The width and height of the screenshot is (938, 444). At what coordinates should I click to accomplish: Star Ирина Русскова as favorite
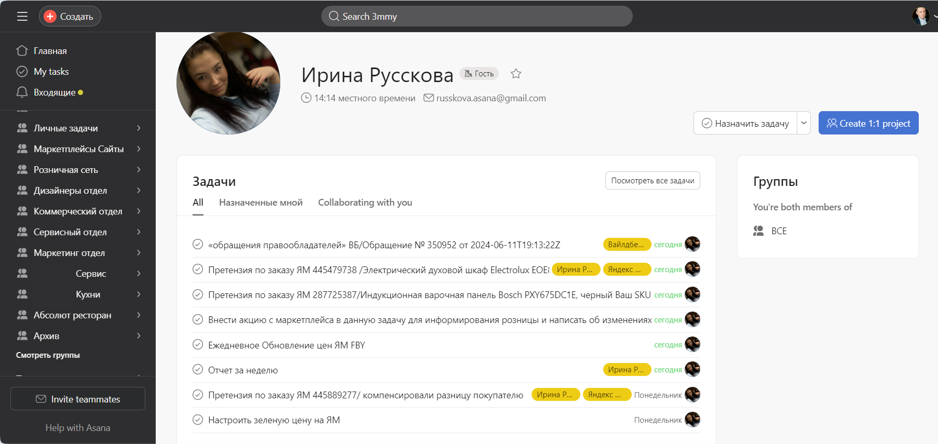click(516, 74)
